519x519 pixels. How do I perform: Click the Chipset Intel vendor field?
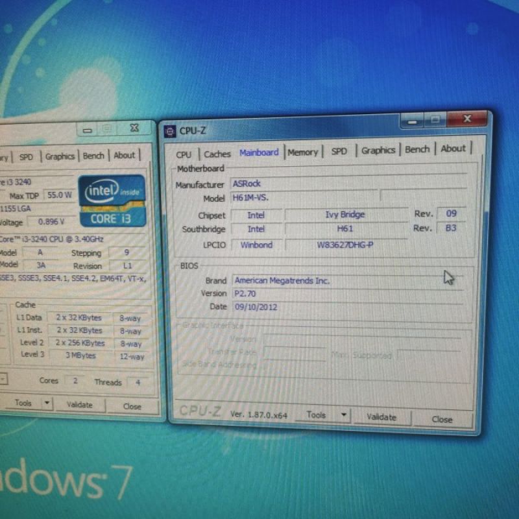tap(256, 215)
